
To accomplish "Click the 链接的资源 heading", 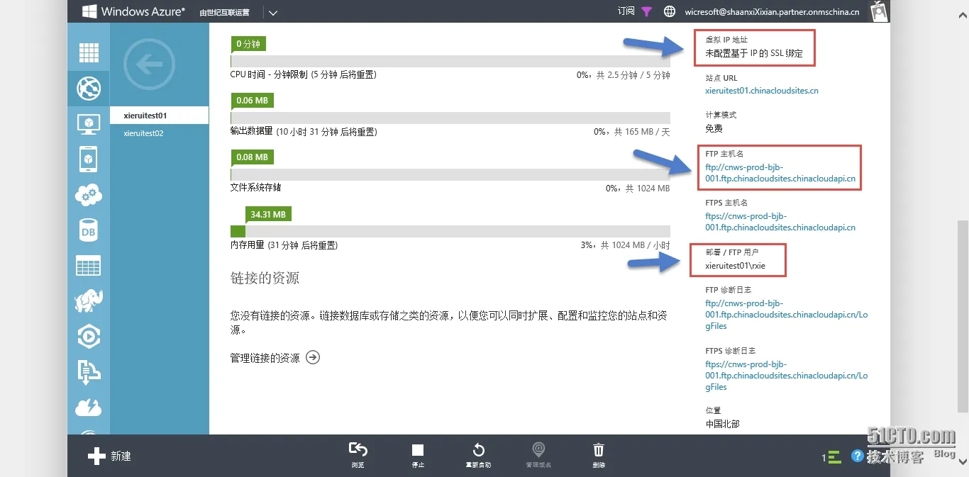I will pos(265,278).
